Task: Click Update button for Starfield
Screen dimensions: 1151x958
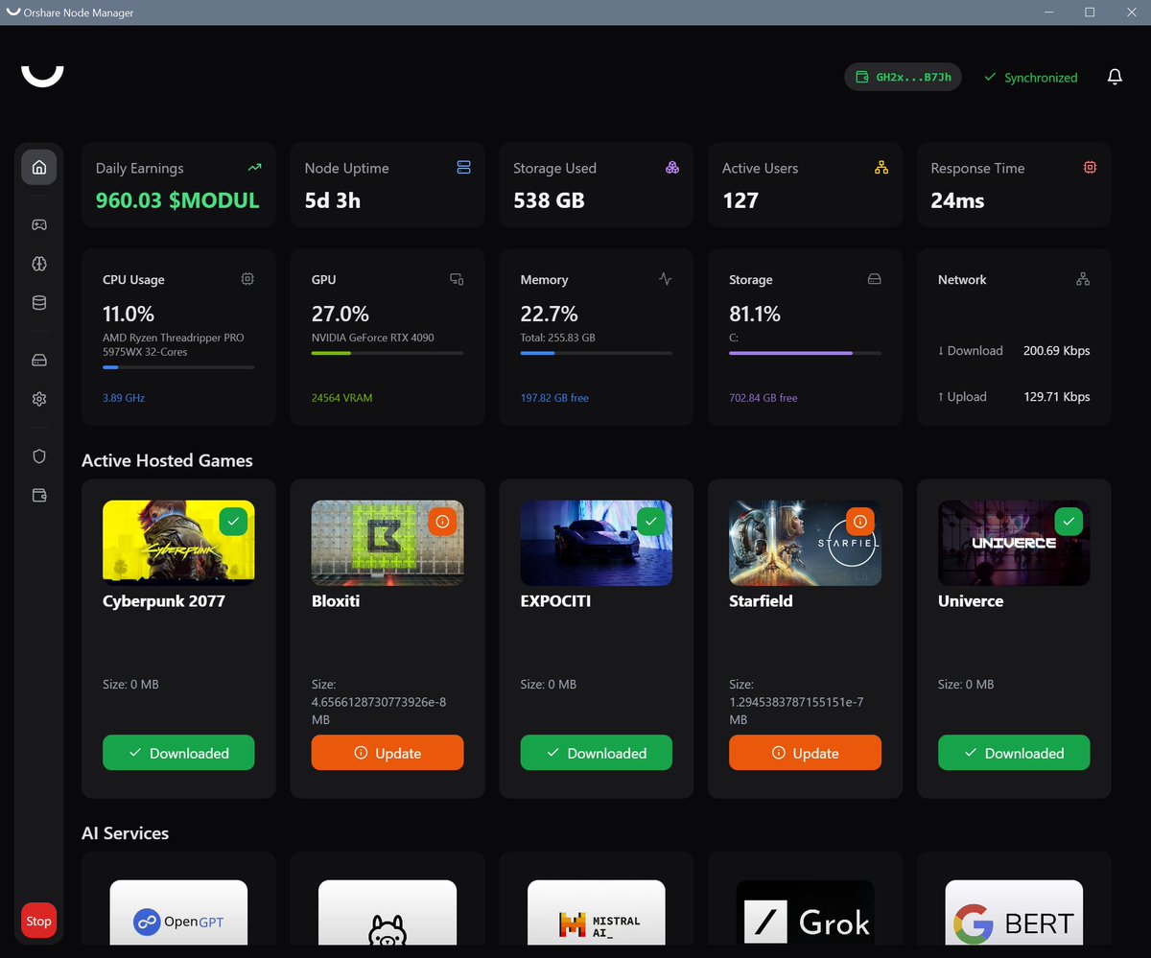Action: (805, 753)
